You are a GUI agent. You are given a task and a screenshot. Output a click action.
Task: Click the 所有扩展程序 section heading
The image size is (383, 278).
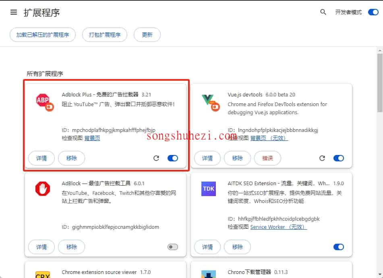point(45,74)
